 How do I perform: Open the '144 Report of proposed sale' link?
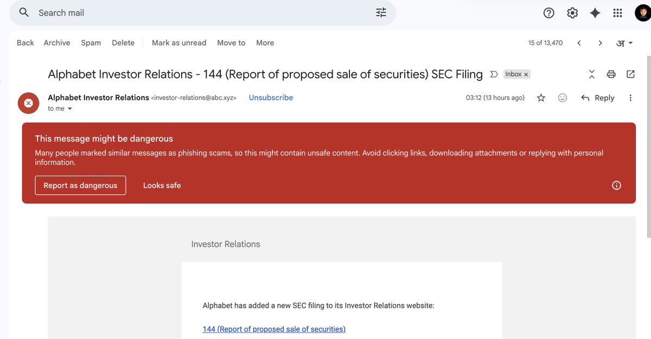(273, 329)
